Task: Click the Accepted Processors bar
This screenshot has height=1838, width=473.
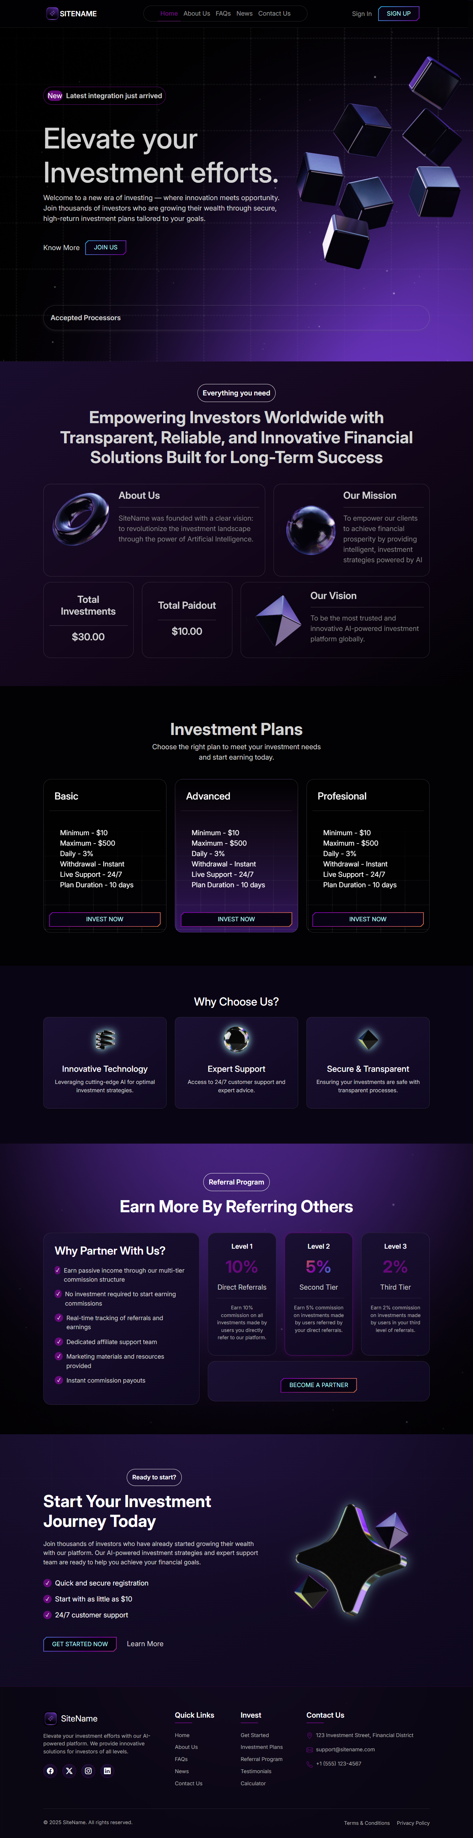Action: tap(237, 317)
